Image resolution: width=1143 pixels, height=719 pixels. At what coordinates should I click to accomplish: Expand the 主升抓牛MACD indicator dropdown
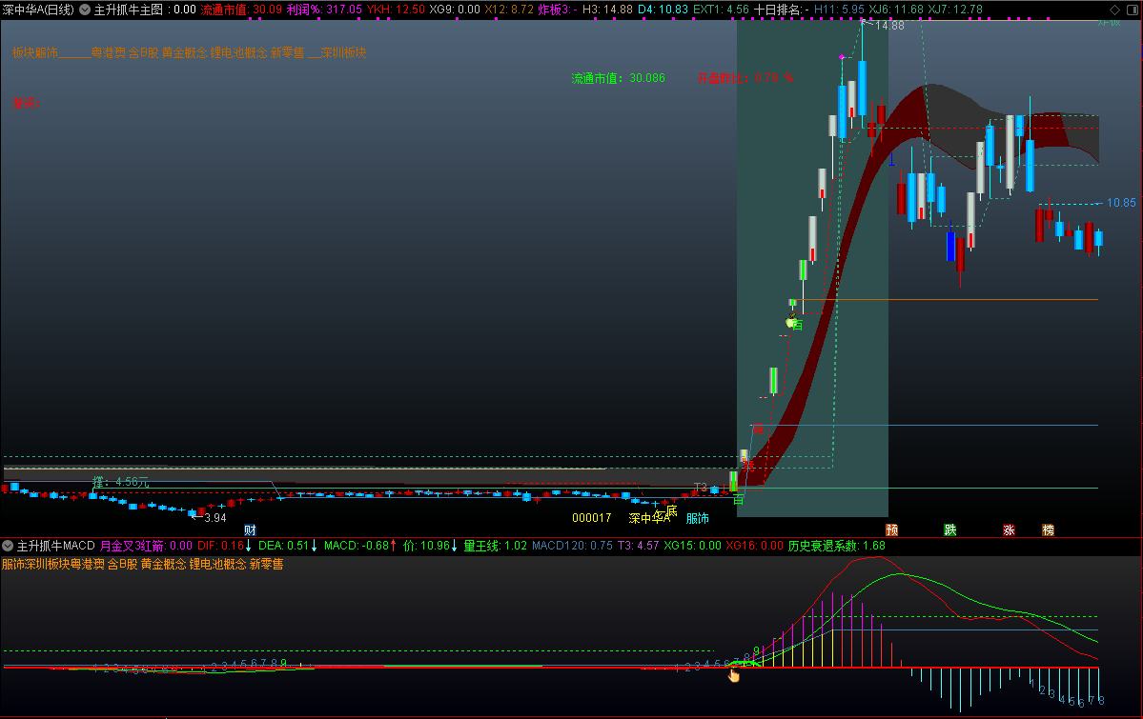click(x=8, y=546)
